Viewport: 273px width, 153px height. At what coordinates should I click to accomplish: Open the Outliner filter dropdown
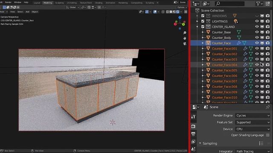click(x=259, y=4)
